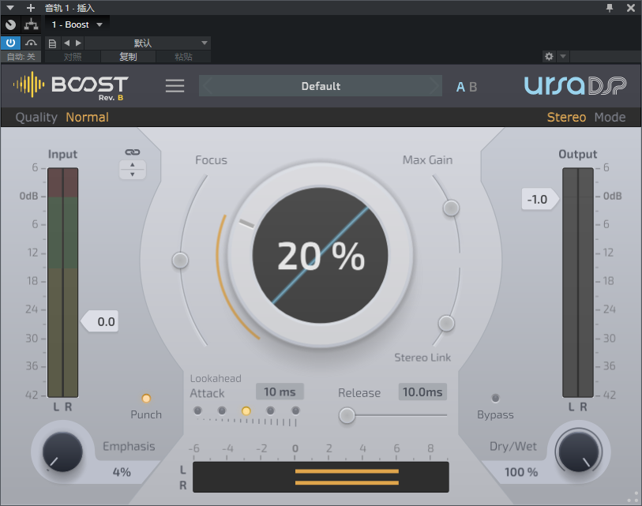Open the routing sidechain icon

point(31,24)
